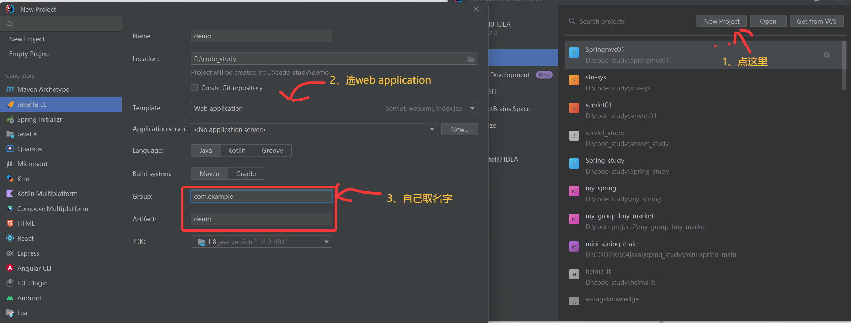Viewport: 851px width, 323px height.
Task: Click Get from VCS button in Welcome window
Action: pos(817,21)
